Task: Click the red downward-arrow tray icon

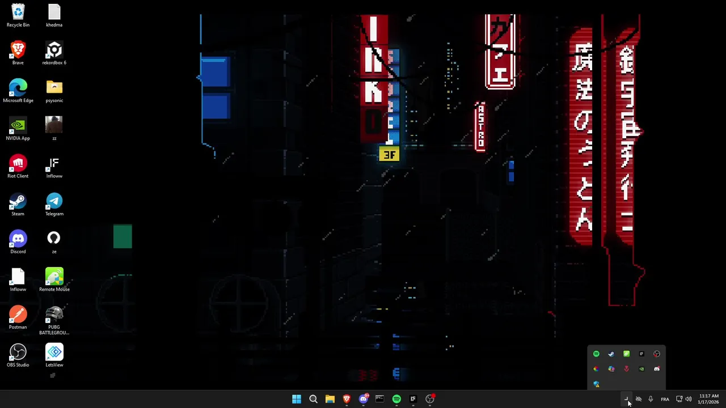Action: click(x=626, y=369)
